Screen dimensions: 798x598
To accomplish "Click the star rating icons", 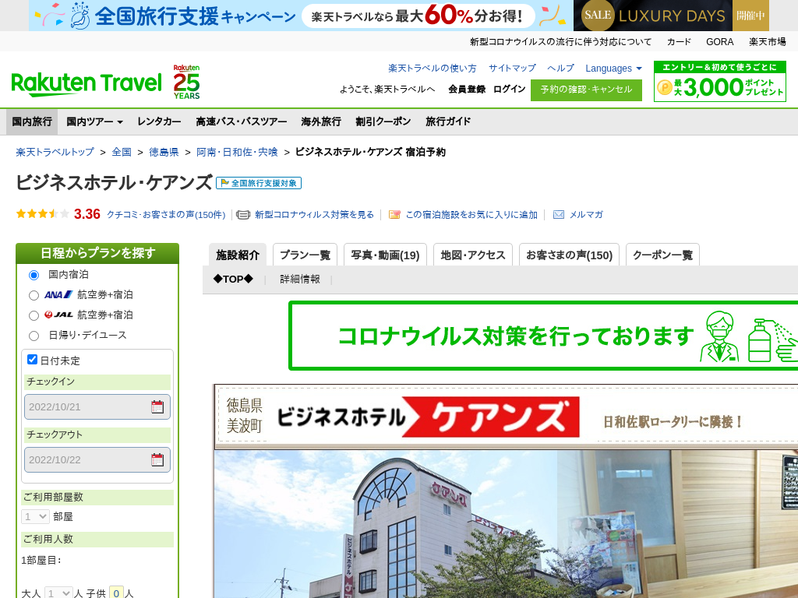I will [x=42, y=214].
